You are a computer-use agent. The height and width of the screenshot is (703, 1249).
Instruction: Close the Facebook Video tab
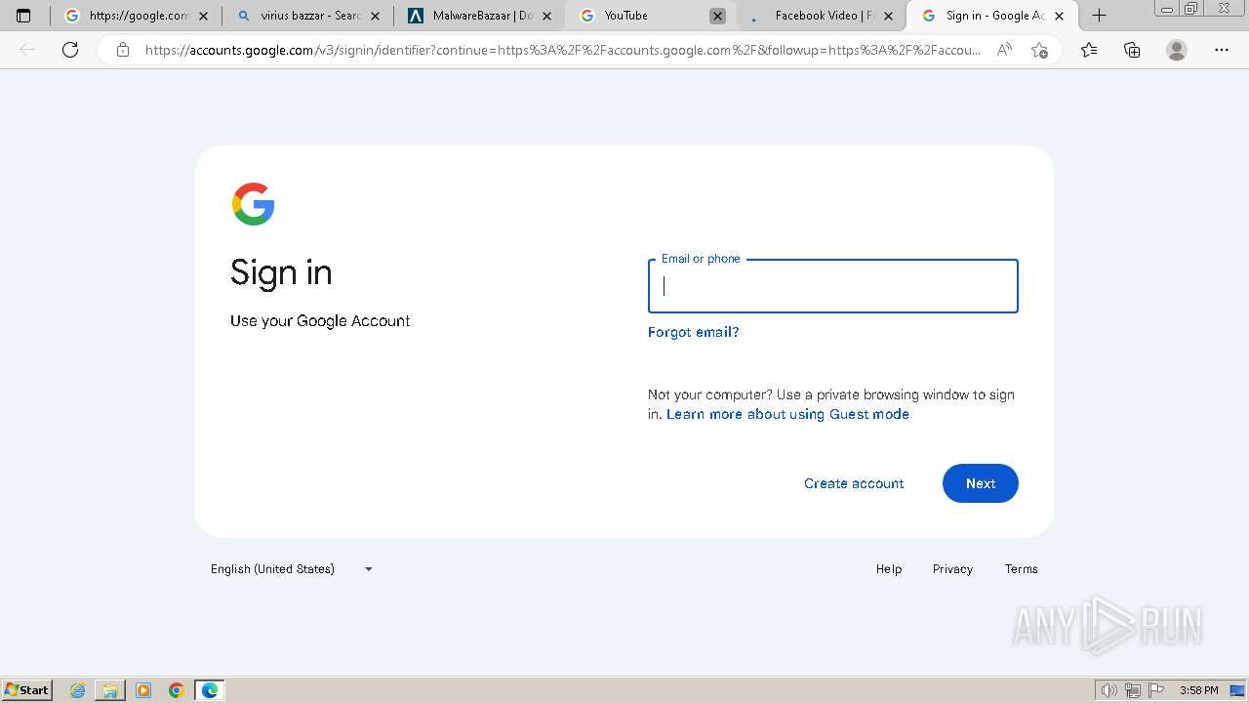click(x=888, y=16)
